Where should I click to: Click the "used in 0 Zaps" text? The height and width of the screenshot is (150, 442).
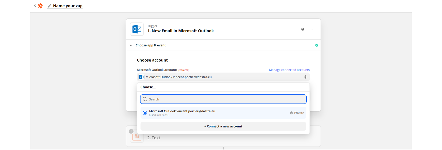click(159, 115)
